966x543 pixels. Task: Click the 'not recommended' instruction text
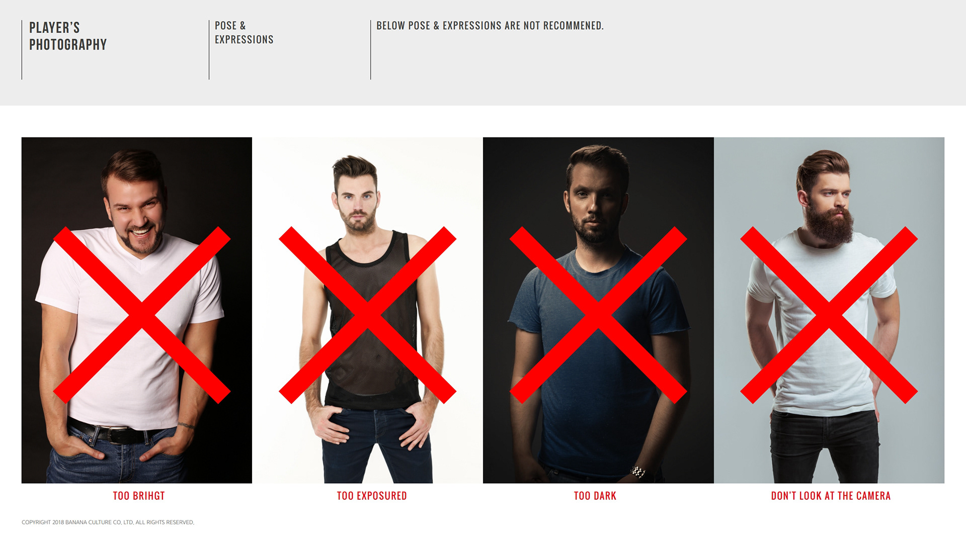pyautogui.click(x=490, y=26)
